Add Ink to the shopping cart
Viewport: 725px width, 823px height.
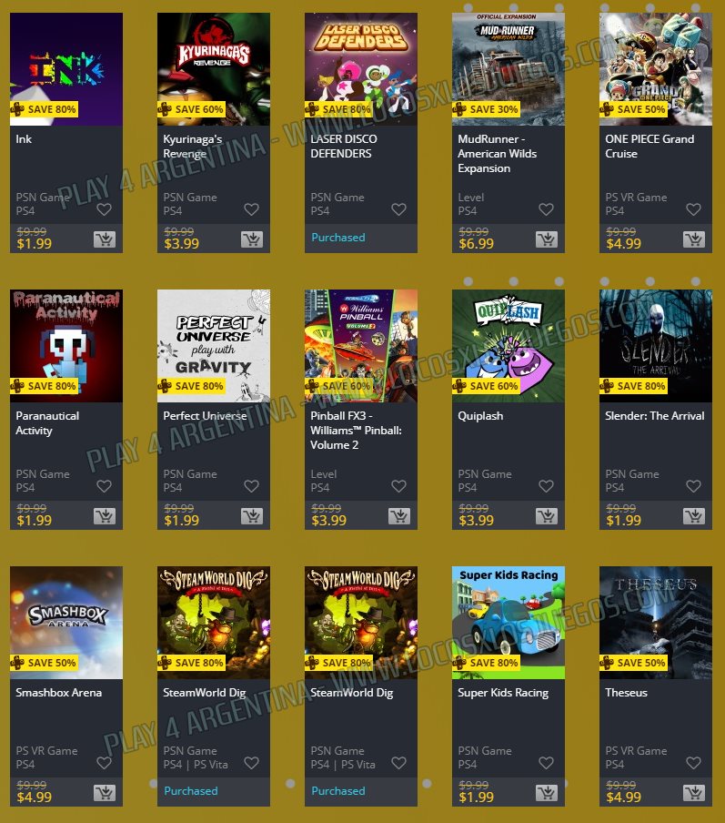pos(105,239)
